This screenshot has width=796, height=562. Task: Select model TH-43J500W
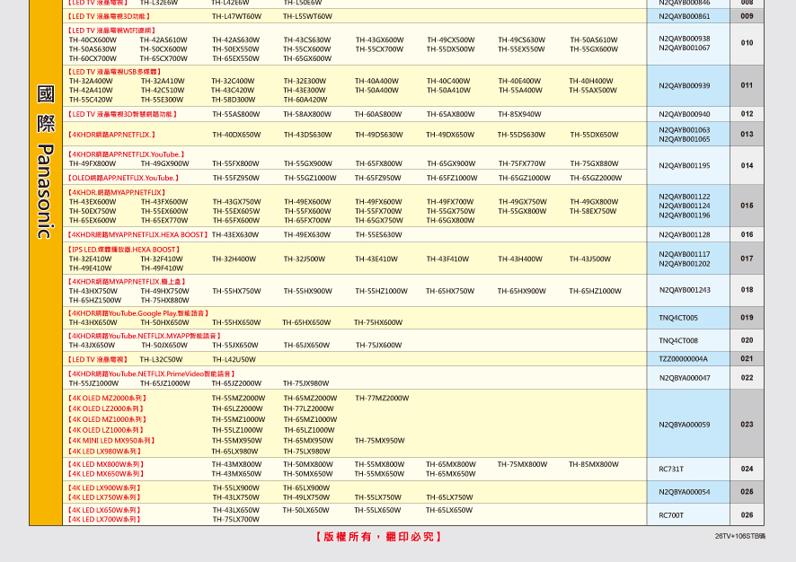coord(590,259)
